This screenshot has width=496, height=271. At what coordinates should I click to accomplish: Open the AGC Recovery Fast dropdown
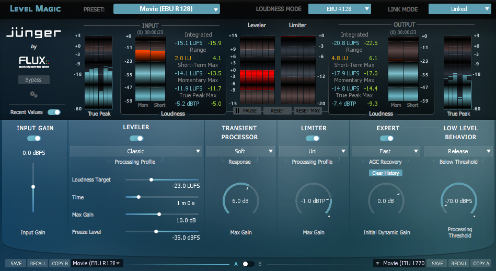click(x=386, y=151)
